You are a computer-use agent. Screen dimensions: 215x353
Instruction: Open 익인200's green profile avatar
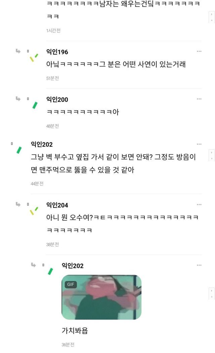[x=35, y=105]
